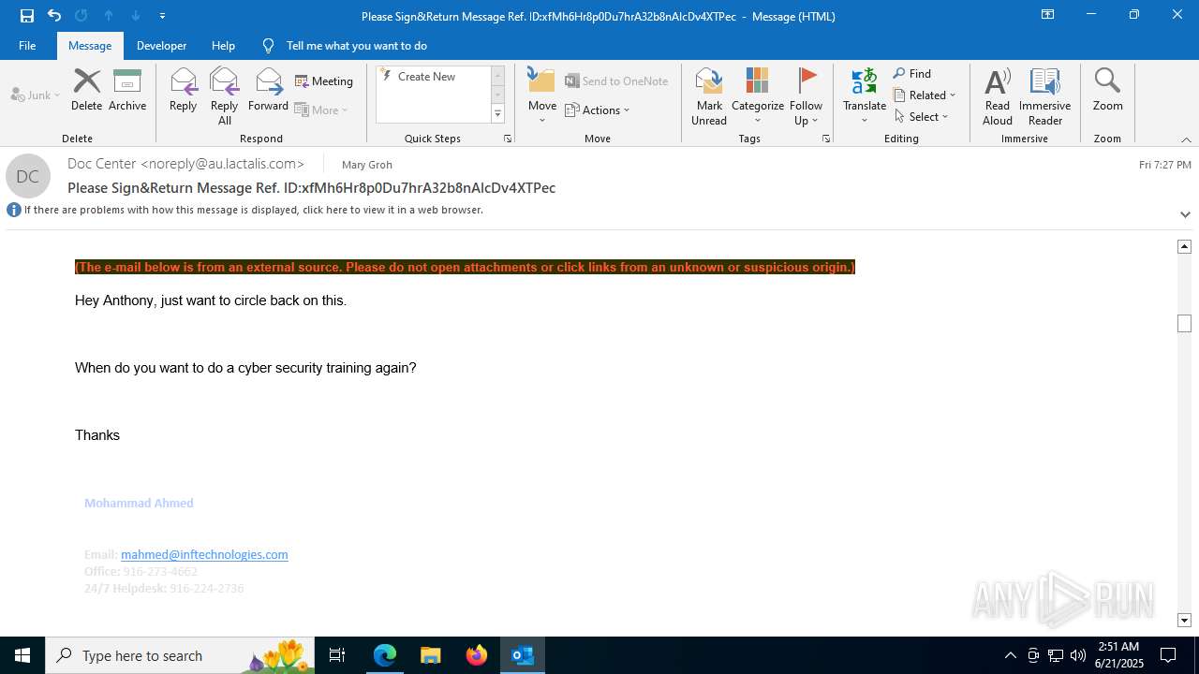This screenshot has width=1199, height=674.
Task: Delete this email message
Action: (x=86, y=90)
